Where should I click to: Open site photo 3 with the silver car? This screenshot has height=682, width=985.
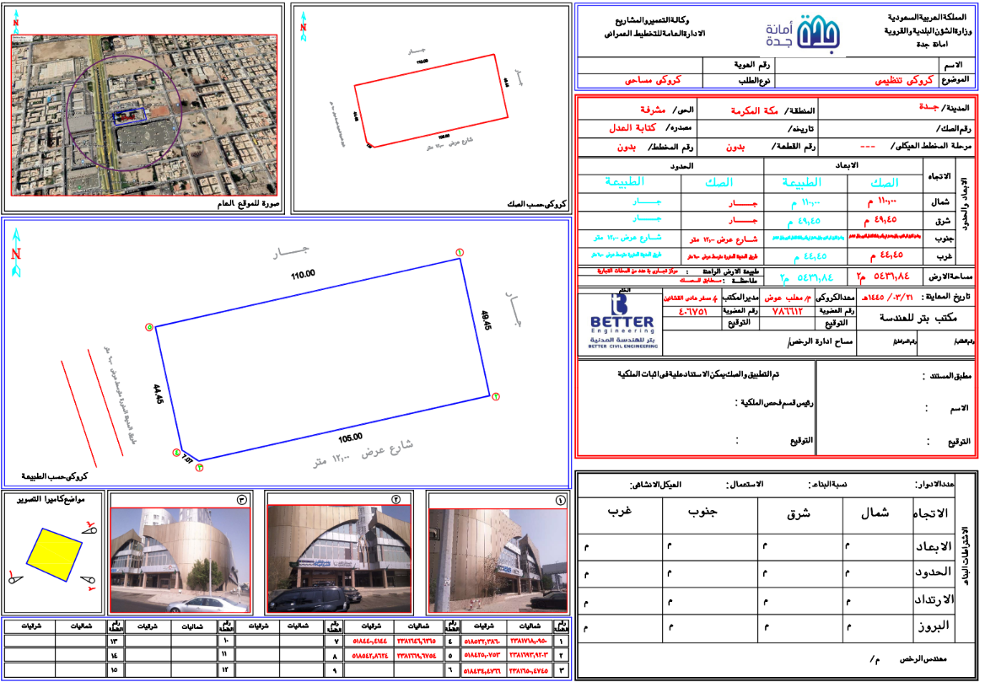(180, 560)
